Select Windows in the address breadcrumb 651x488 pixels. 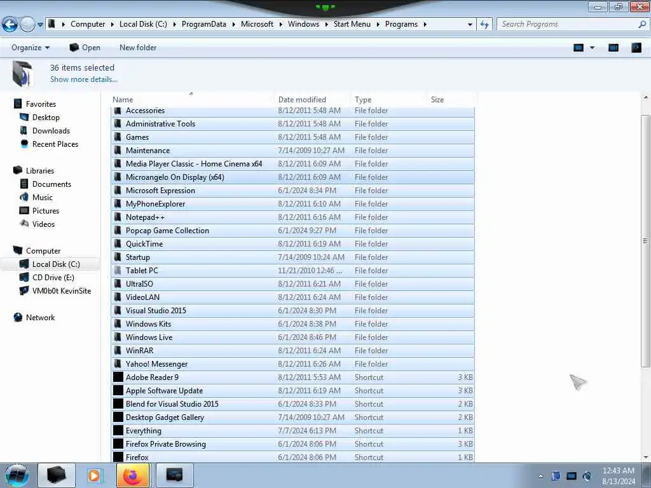pyautogui.click(x=303, y=25)
